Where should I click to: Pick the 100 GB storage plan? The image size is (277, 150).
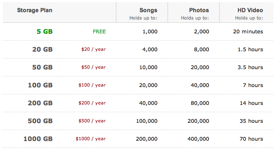point(40,85)
